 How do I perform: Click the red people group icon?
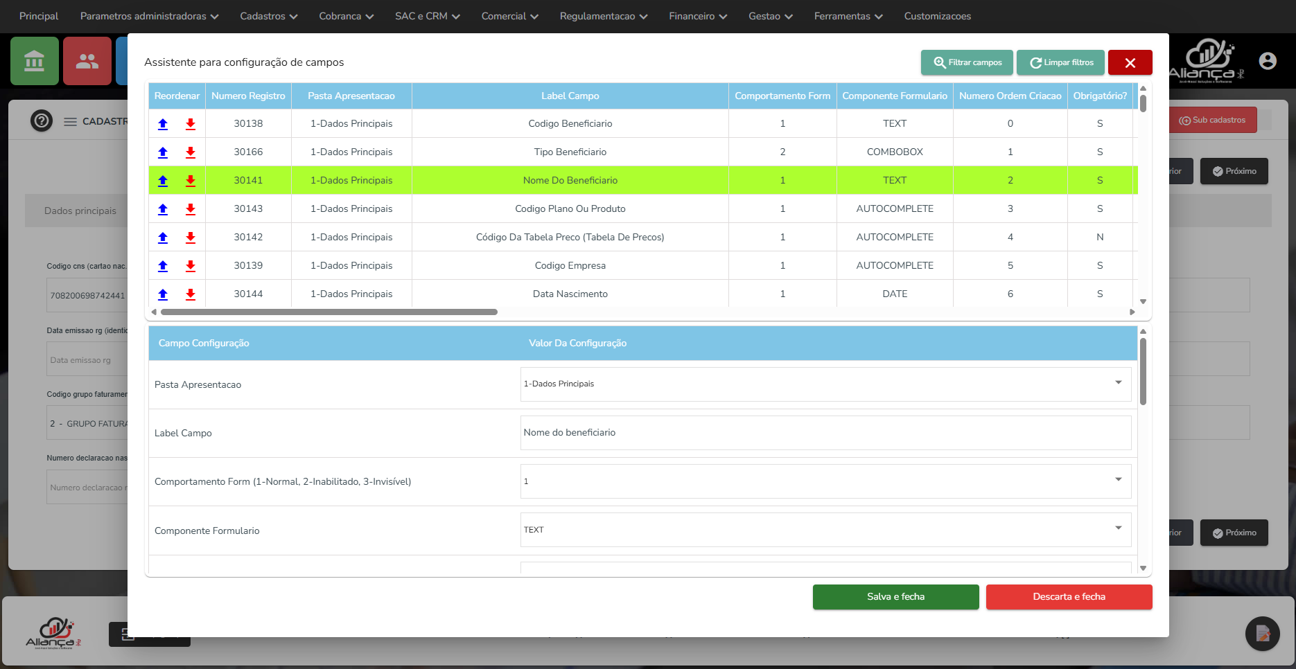[x=87, y=62]
